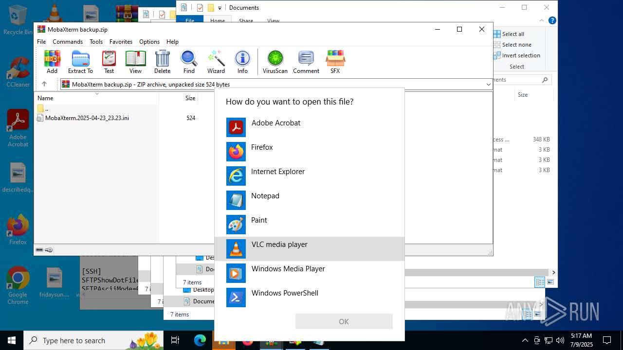Image resolution: width=623 pixels, height=350 pixels.
Task: Open the Options menu in WinRAR
Action: pyautogui.click(x=149, y=42)
